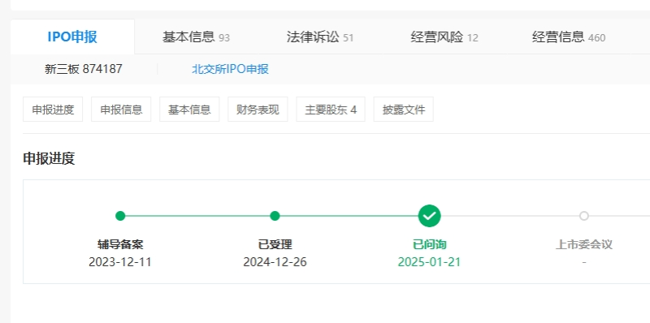
Task: Open the 经营信息 460 tab
Action: [569, 37]
